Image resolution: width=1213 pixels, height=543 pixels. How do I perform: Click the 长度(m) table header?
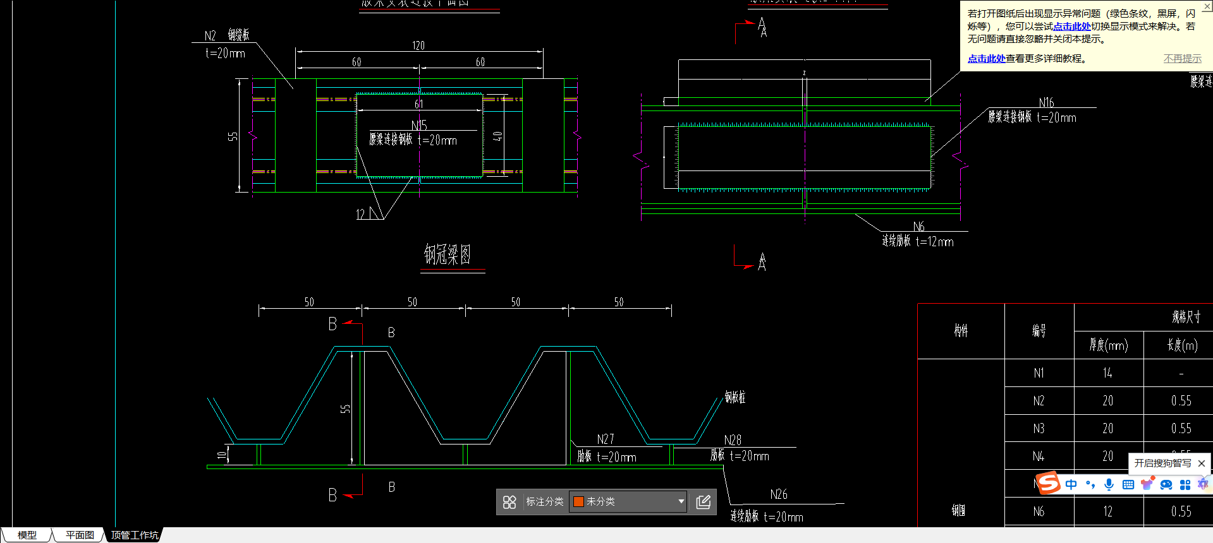(1182, 345)
